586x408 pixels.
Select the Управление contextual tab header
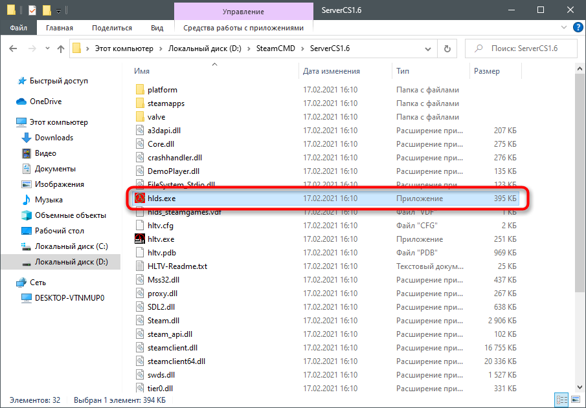[243, 12]
